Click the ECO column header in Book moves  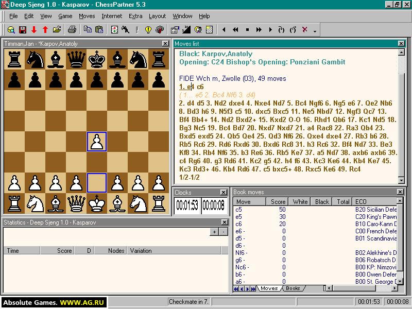[374, 201]
